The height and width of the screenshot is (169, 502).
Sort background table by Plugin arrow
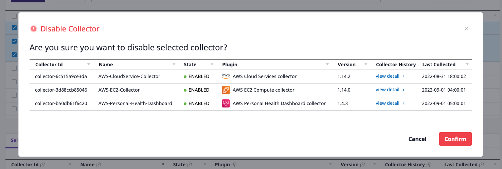[x=330, y=165]
